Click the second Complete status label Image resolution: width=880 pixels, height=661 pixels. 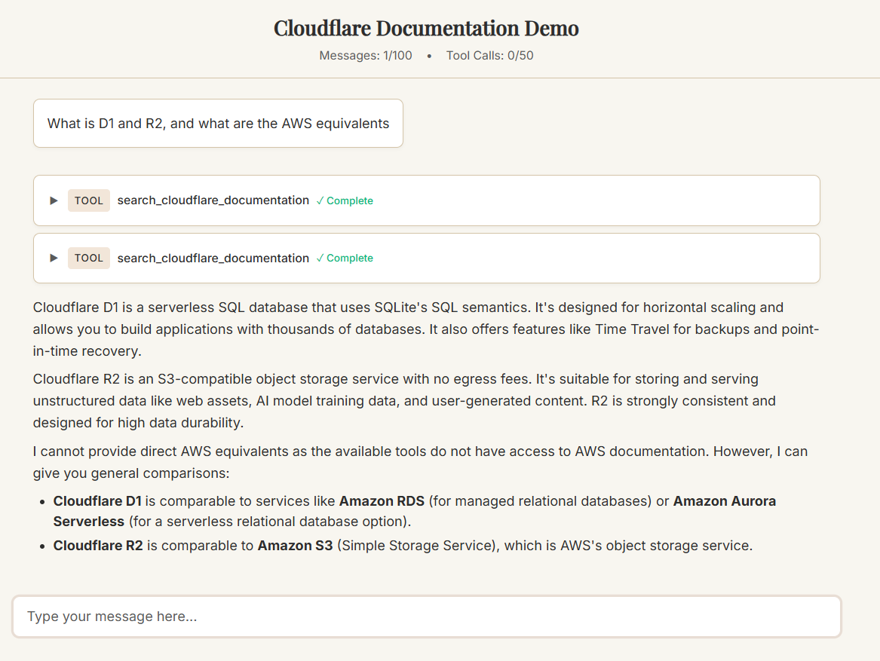point(345,258)
